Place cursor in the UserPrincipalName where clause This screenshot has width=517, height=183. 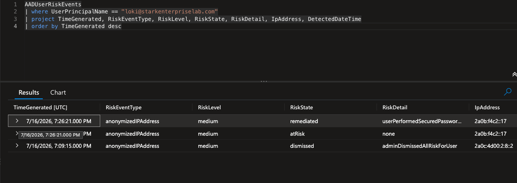tap(121, 11)
